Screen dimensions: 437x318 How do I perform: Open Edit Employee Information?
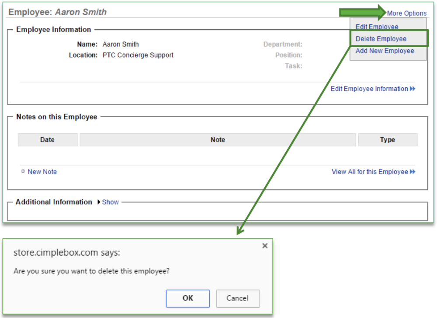(x=369, y=89)
